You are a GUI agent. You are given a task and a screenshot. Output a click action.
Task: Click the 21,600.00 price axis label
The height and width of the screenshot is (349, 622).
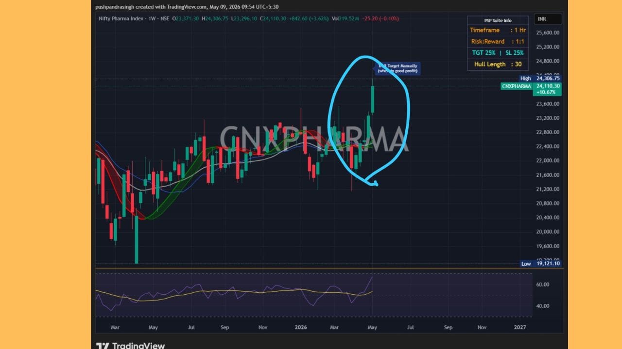(548, 174)
